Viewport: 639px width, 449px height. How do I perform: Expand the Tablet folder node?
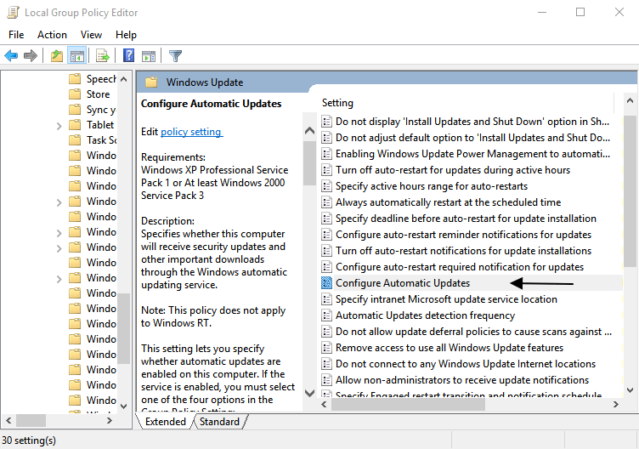[x=59, y=125]
